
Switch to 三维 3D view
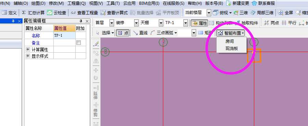pos(241,13)
